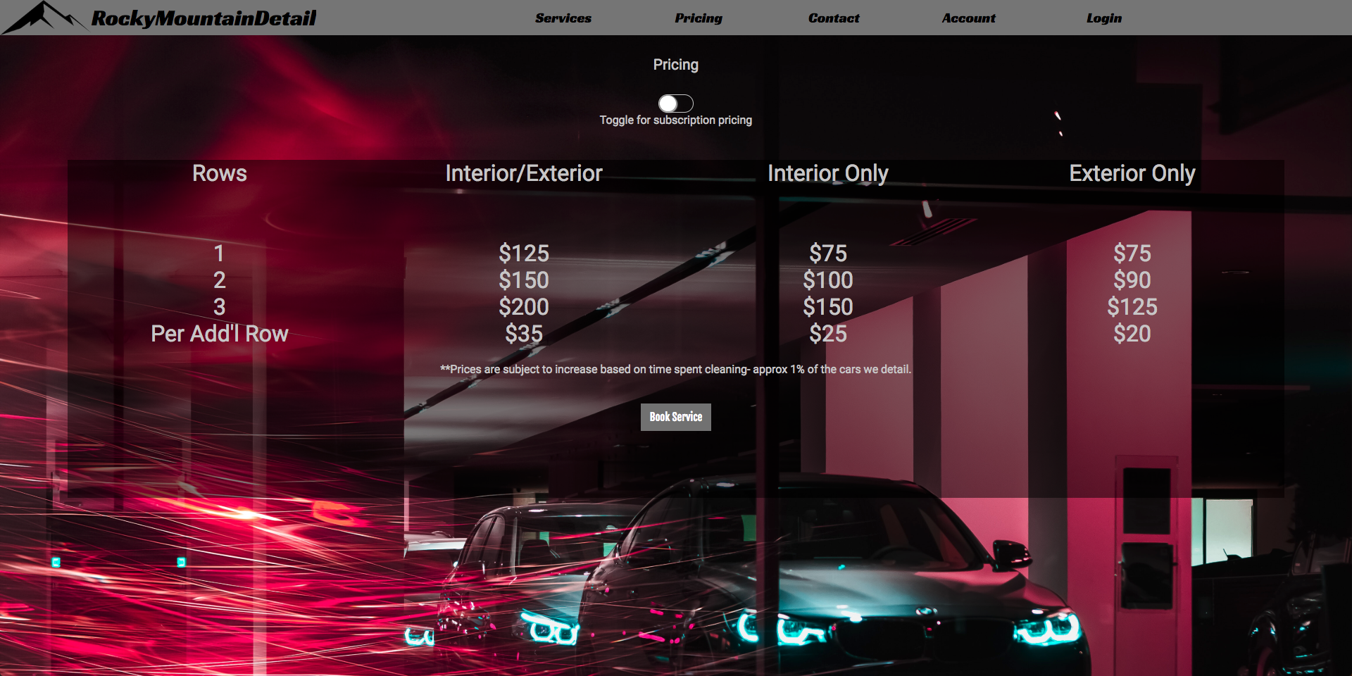Screen dimensions: 1352x676
Task: Toggle the subscription pricing switch
Action: click(676, 104)
